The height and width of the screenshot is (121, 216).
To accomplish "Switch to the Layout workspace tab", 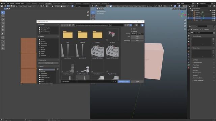I will tap(28, 4).
